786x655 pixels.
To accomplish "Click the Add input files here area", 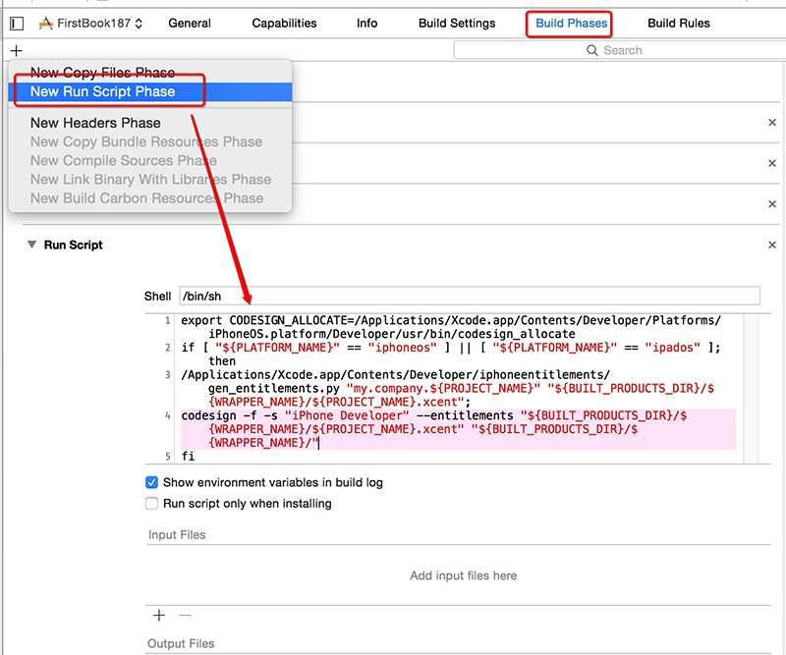I will 463,575.
